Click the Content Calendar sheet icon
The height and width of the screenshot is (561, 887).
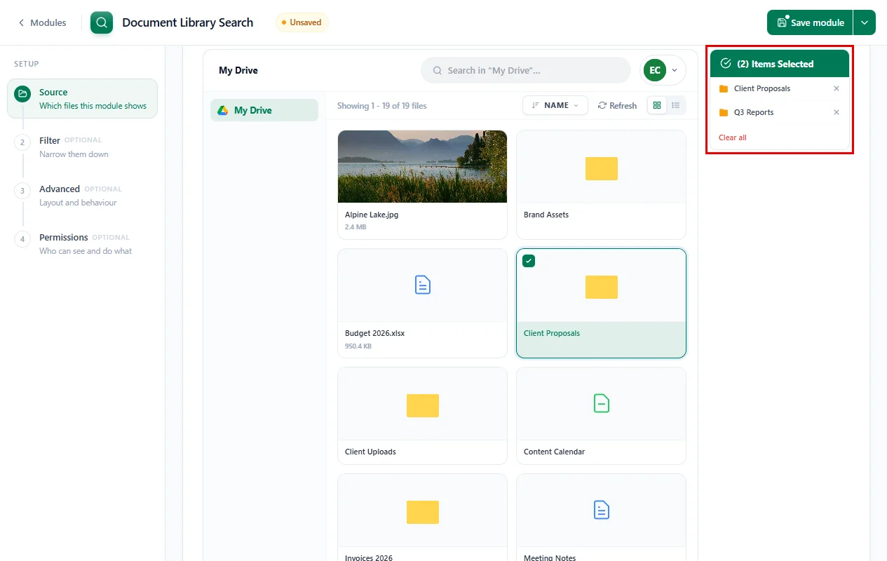click(x=601, y=403)
